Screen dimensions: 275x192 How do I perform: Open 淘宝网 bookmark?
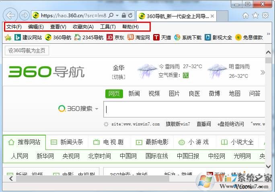tap(139, 37)
